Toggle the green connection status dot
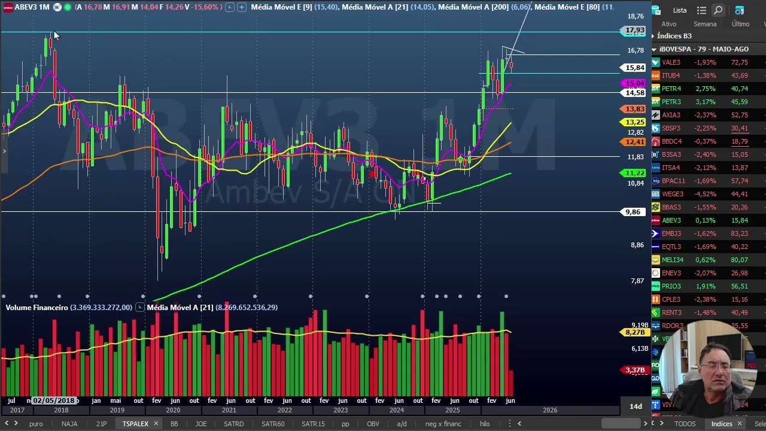 pyautogui.click(x=67, y=7)
